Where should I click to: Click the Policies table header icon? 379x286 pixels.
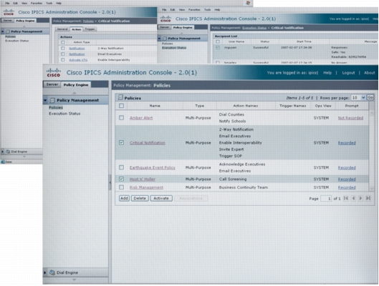click(120, 97)
